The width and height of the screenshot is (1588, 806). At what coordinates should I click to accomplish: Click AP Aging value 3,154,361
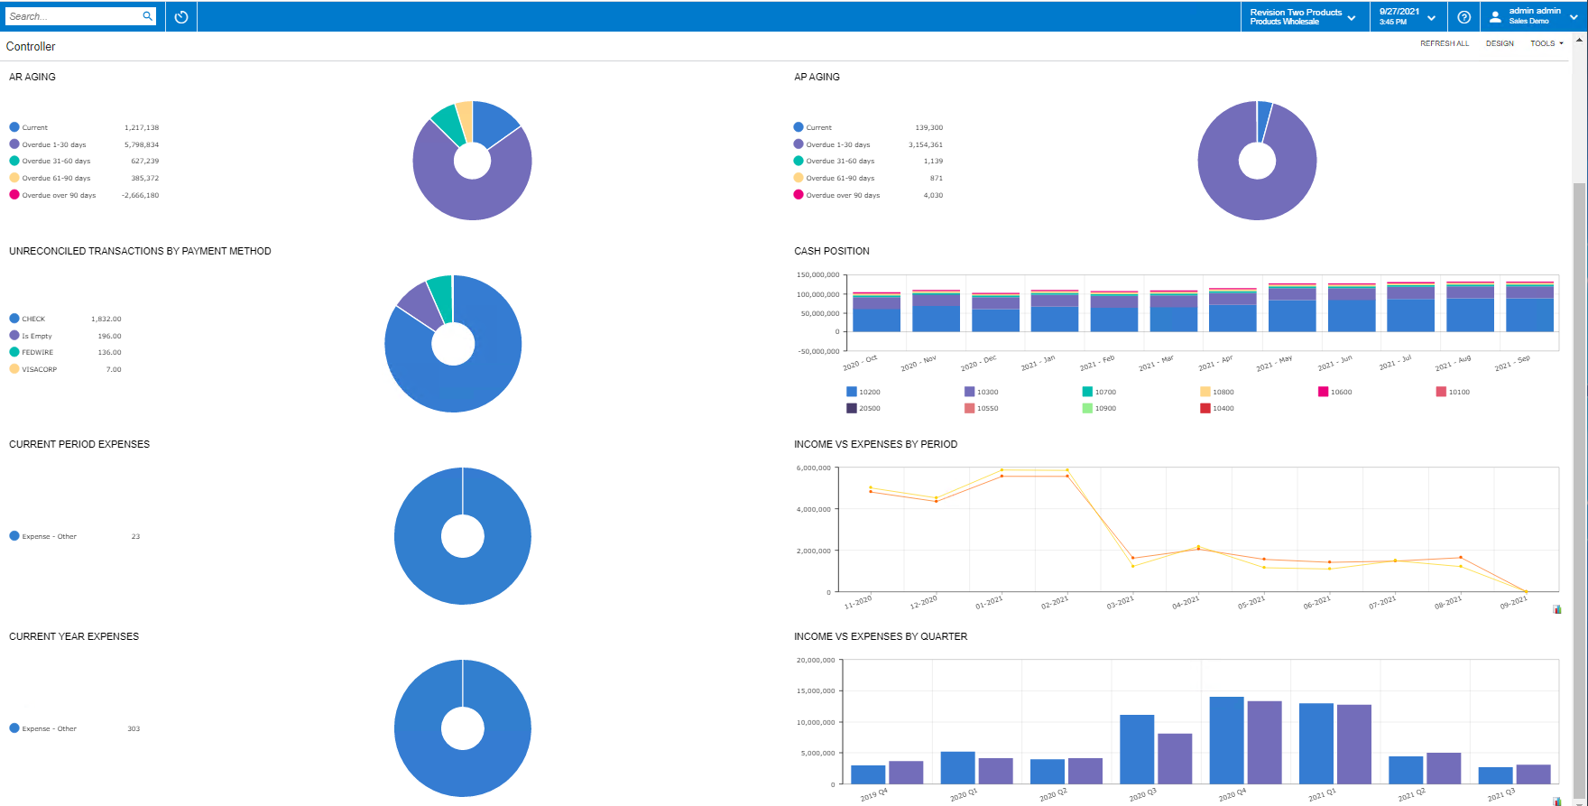pyautogui.click(x=926, y=144)
